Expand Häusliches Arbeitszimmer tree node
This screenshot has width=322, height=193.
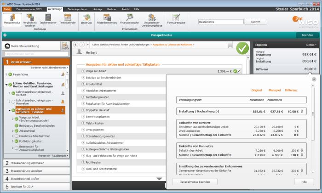[x=12, y=136]
